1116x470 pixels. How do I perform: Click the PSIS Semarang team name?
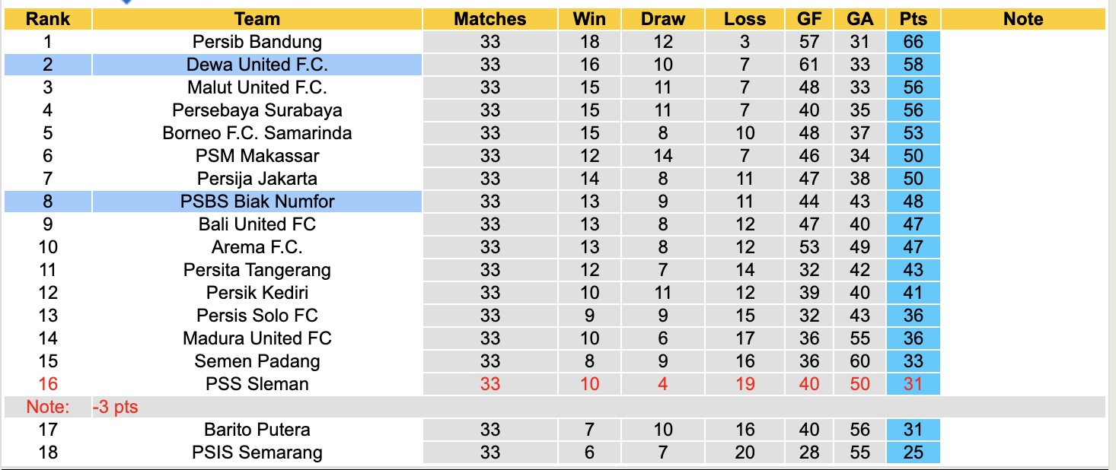tap(257, 453)
